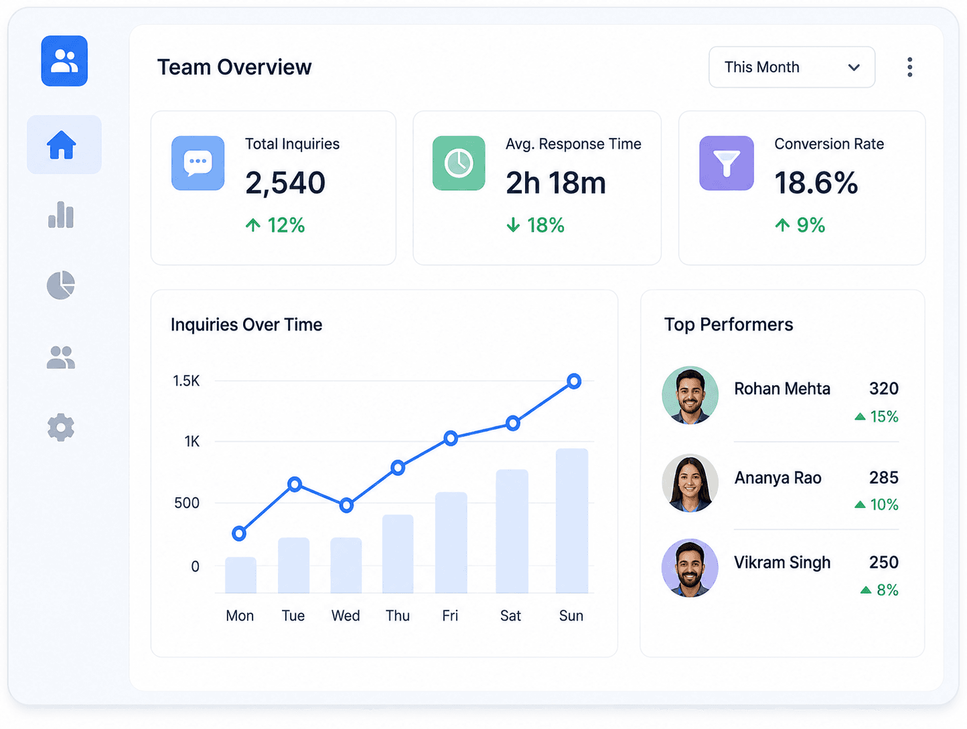Click the 18.6% conversion rate value

pos(816,183)
